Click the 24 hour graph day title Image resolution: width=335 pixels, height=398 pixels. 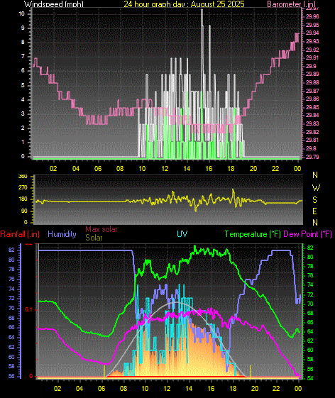(x=184, y=4)
